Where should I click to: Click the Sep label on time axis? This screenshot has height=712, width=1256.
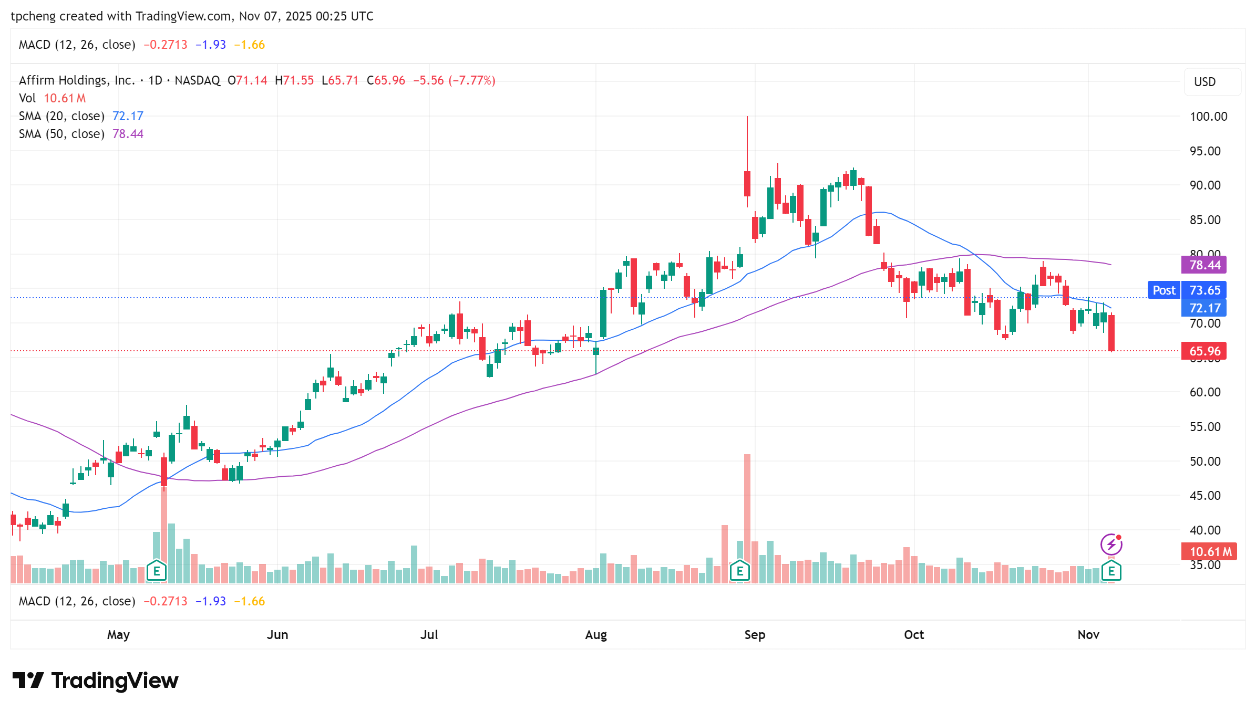click(x=755, y=635)
